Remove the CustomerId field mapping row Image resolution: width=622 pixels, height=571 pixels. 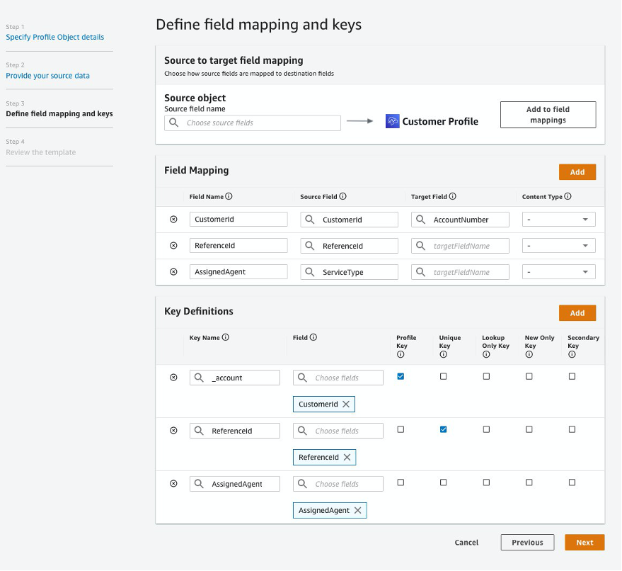[173, 220]
